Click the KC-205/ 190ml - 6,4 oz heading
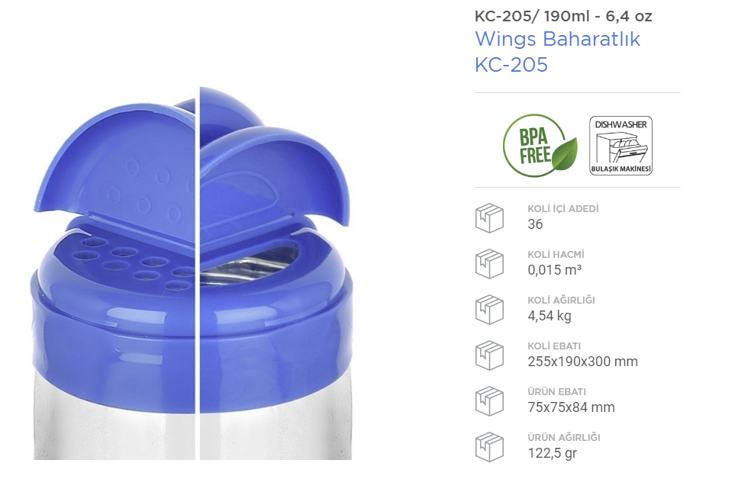The image size is (754, 489). pyautogui.click(x=563, y=16)
